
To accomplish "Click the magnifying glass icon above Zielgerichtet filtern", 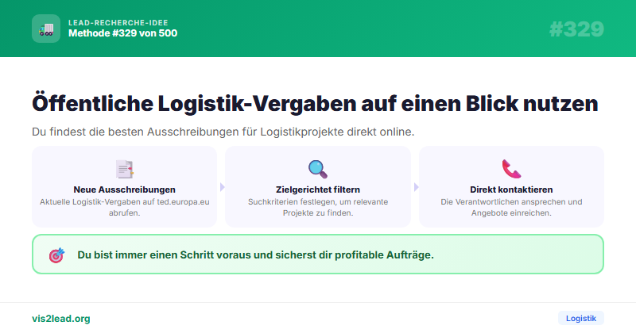I will pos(317,169).
